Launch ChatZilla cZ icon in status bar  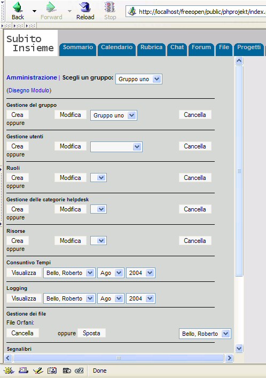[79, 371]
